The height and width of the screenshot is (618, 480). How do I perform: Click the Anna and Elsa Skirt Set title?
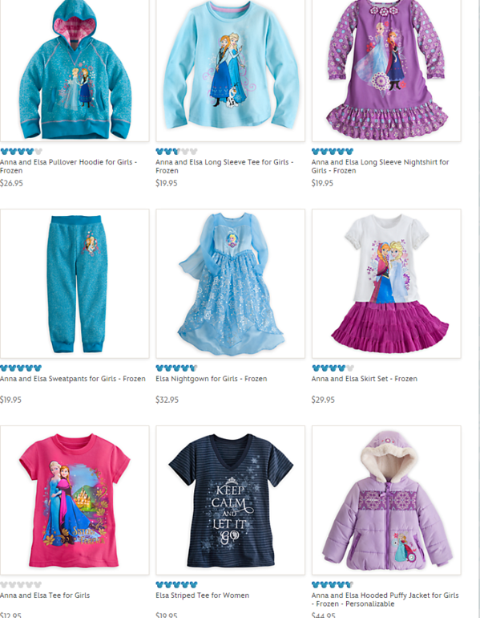(365, 379)
